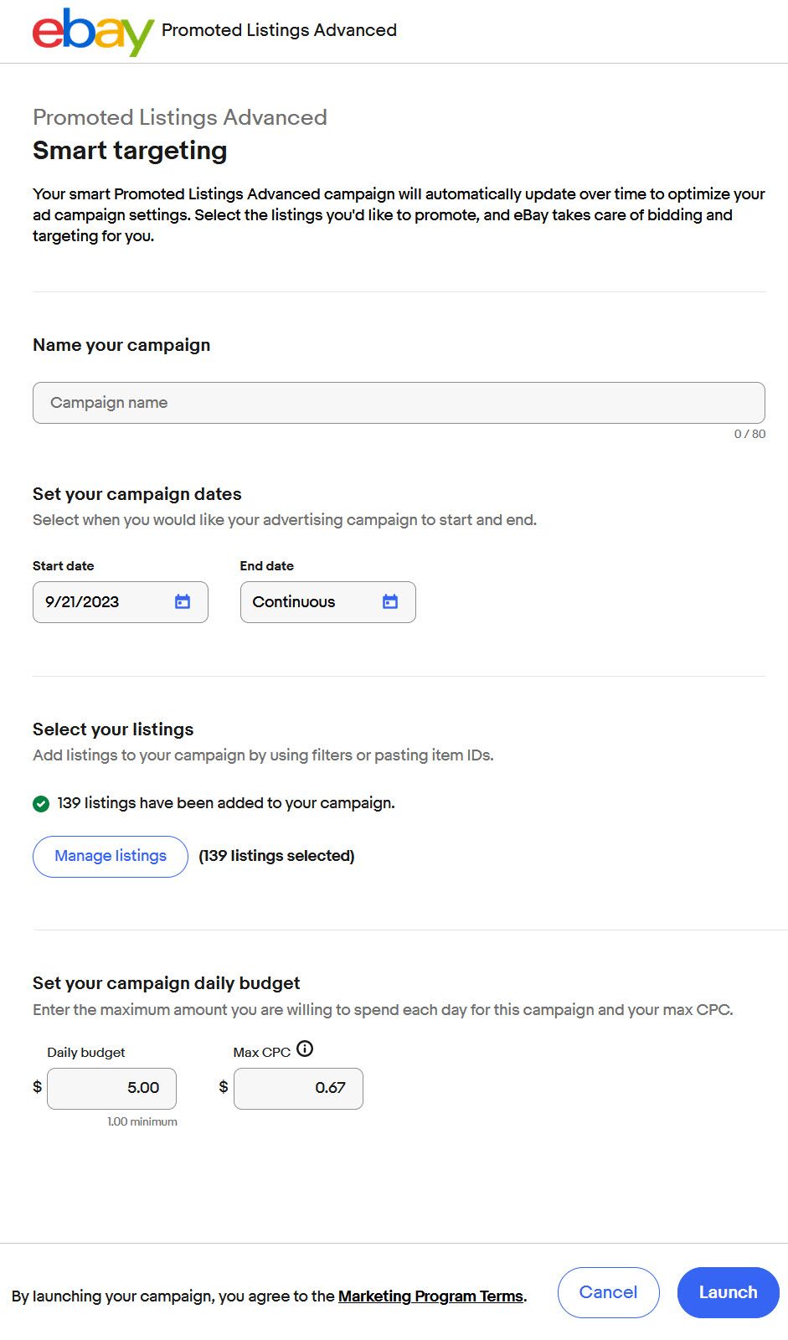Click the Max CPC 0.67 field
The image size is (788, 1340).
[x=298, y=1088]
